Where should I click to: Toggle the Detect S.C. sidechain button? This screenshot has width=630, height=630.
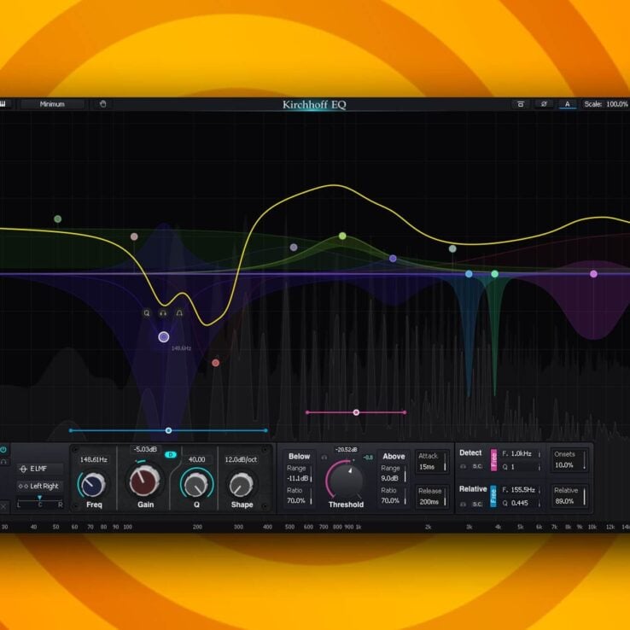coord(477,466)
